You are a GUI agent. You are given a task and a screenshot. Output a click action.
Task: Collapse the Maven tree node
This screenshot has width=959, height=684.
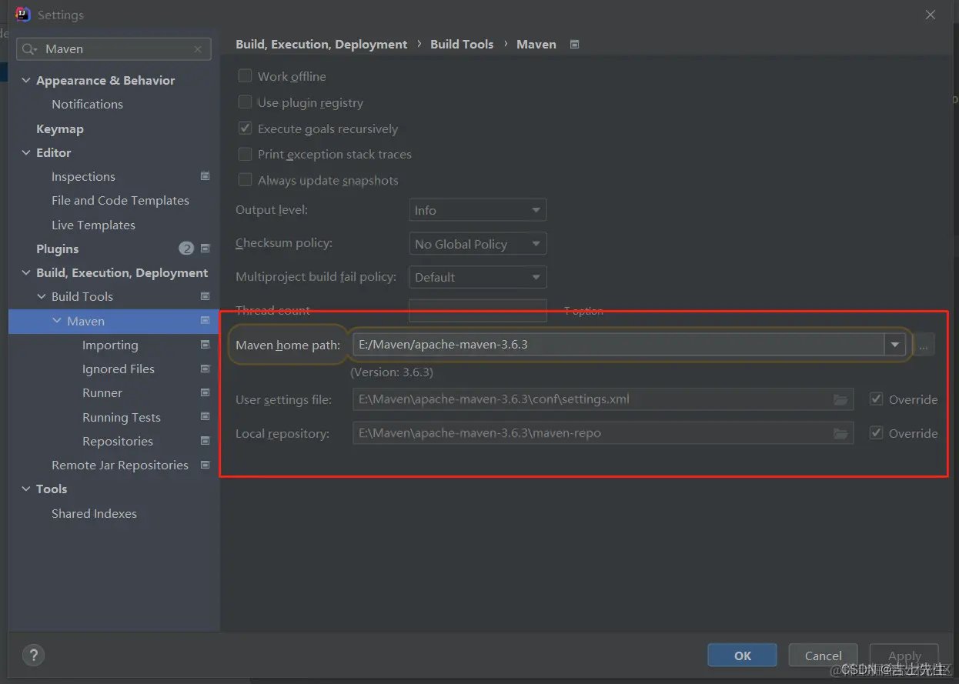57,321
